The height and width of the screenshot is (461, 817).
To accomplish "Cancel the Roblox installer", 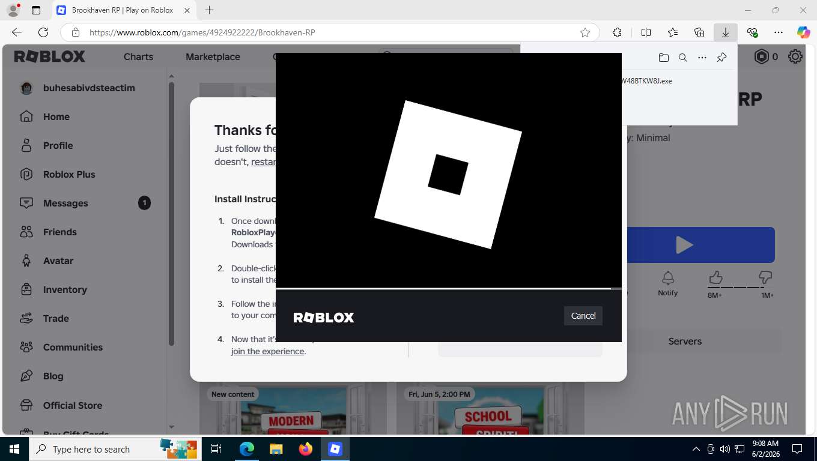I will pyautogui.click(x=583, y=316).
